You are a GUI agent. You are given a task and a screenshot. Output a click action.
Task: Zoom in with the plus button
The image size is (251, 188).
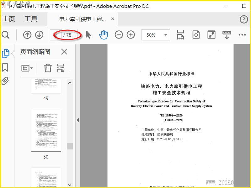pos(131,35)
